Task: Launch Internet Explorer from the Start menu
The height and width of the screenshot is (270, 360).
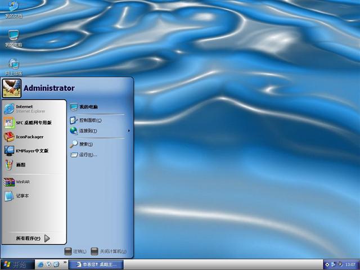Action: [25, 109]
